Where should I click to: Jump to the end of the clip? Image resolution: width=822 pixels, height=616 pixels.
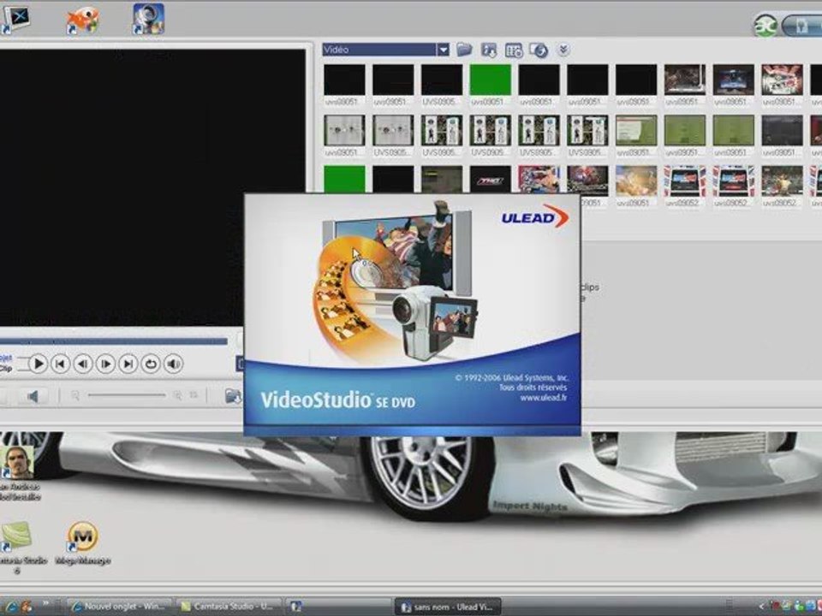128,364
